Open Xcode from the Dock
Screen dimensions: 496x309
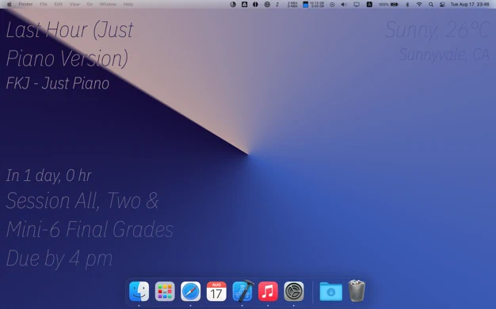point(242,291)
